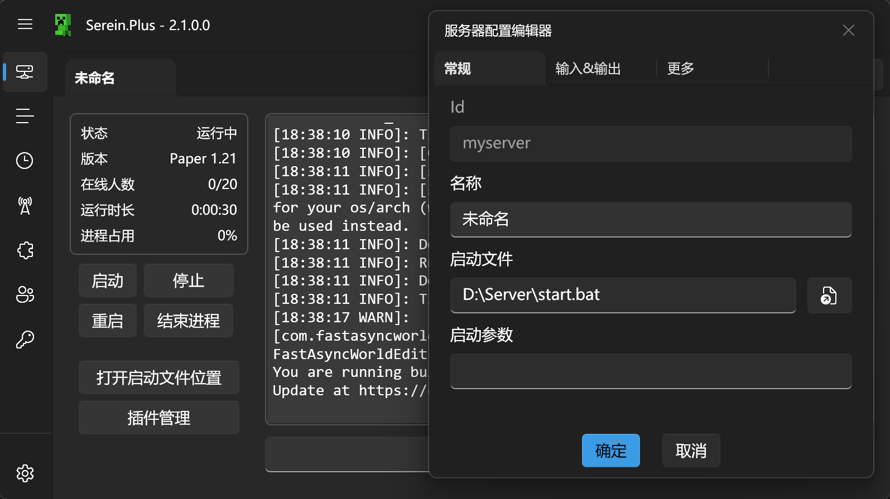Click the 0/20 online players value

tap(223, 185)
